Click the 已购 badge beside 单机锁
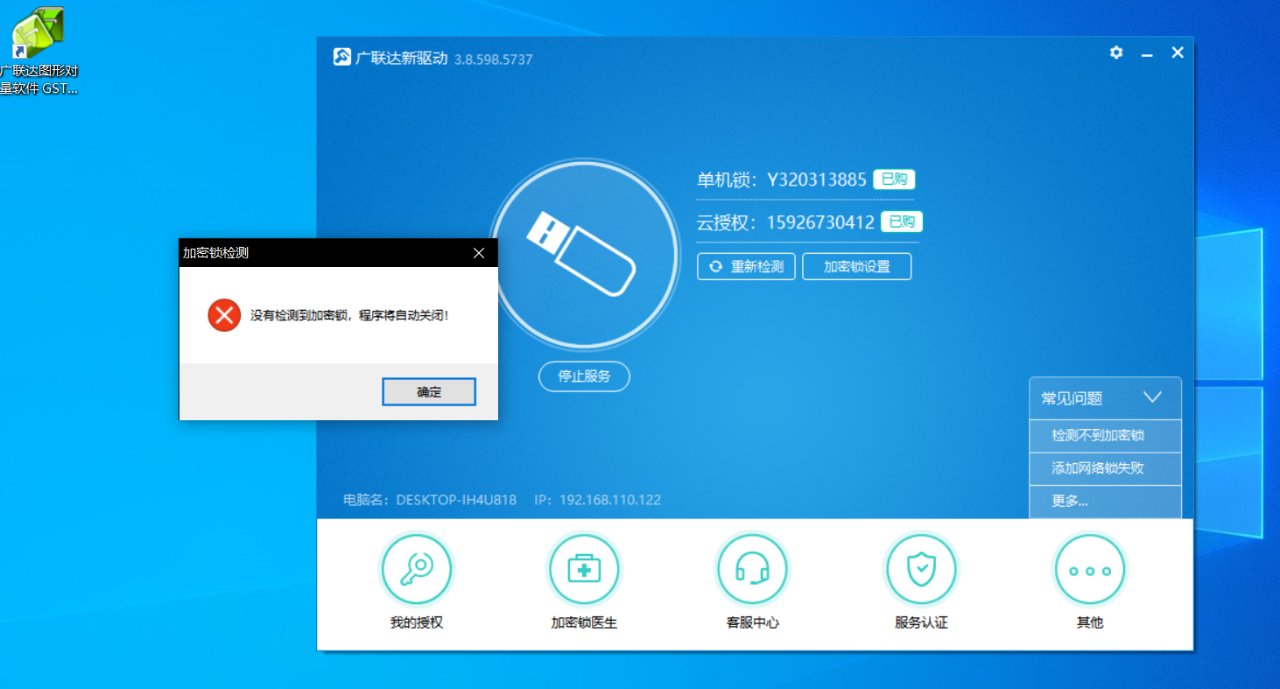Viewport: 1280px width, 689px height. (894, 179)
